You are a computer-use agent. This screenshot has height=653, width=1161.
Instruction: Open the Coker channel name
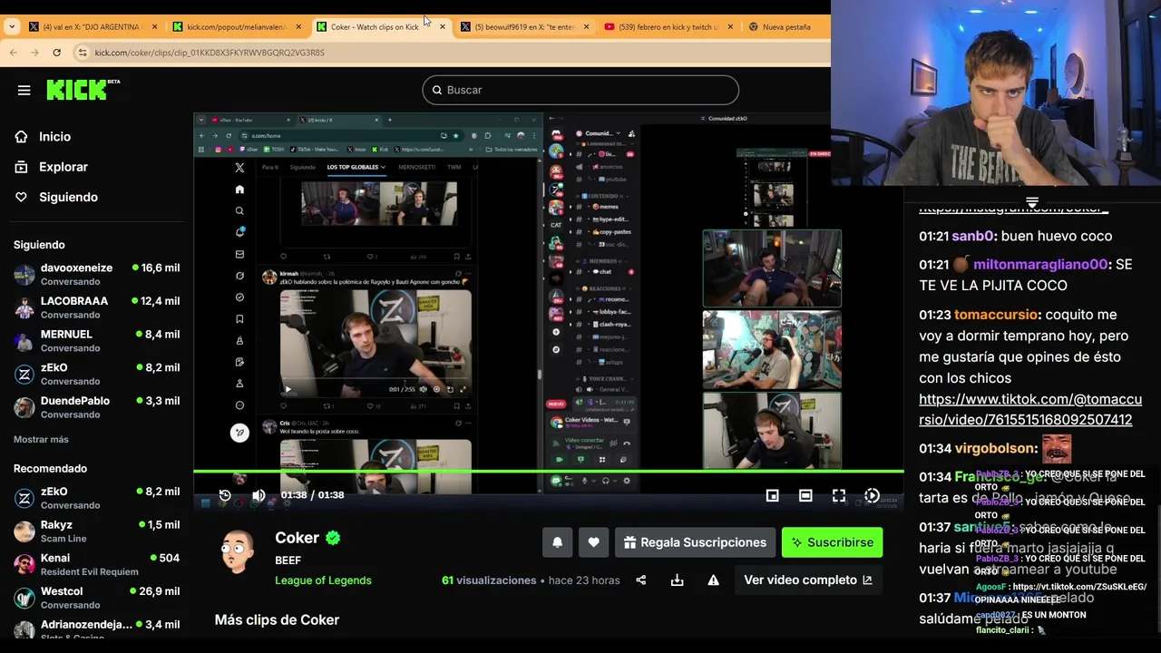point(297,538)
